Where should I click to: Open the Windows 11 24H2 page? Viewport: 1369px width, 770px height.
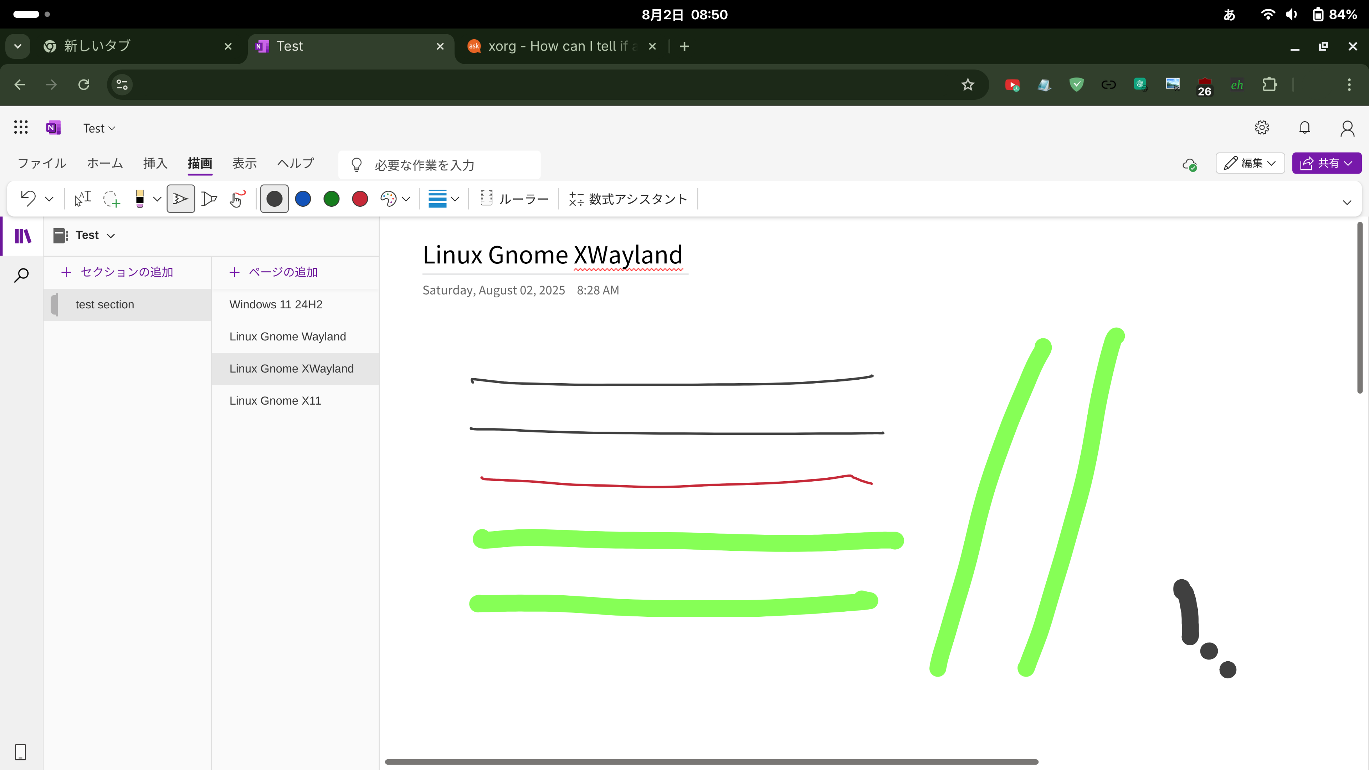point(295,304)
